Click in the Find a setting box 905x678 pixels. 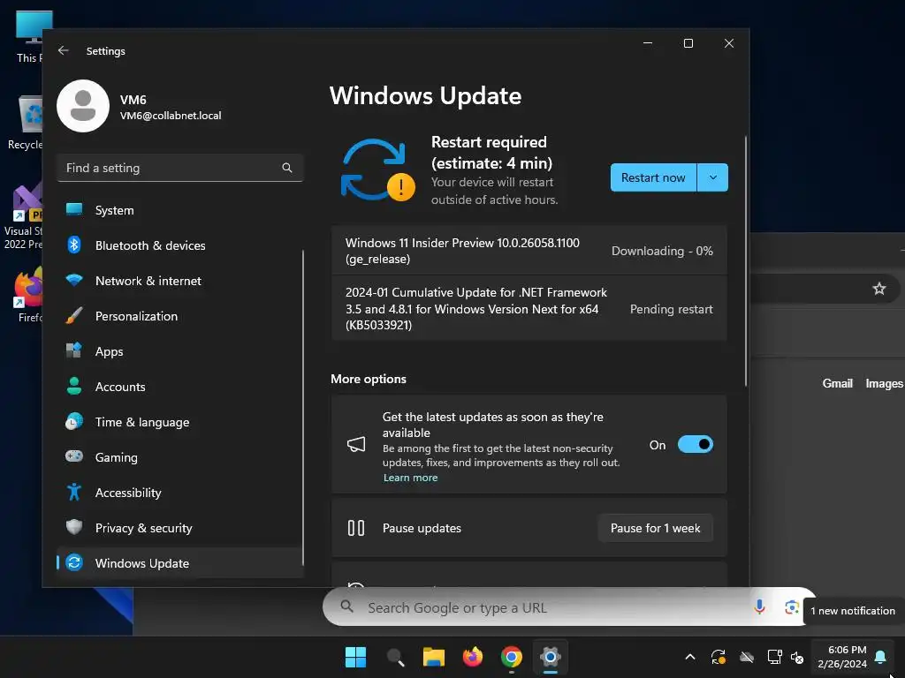[x=180, y=168]
